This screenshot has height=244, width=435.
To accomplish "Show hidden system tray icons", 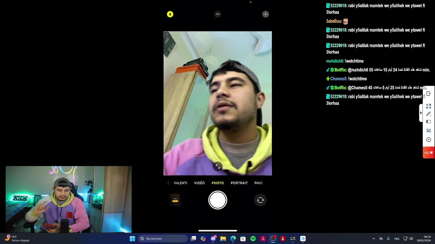I will [x=374, y=239].
